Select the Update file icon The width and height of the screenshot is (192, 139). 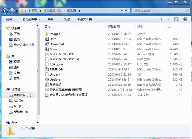tap(47, 79)
